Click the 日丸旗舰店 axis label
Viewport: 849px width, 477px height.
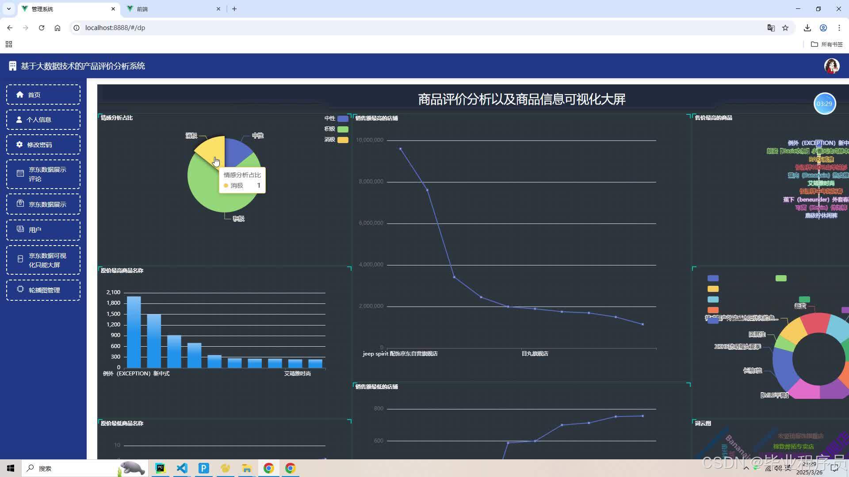click(x=535, y=354)
